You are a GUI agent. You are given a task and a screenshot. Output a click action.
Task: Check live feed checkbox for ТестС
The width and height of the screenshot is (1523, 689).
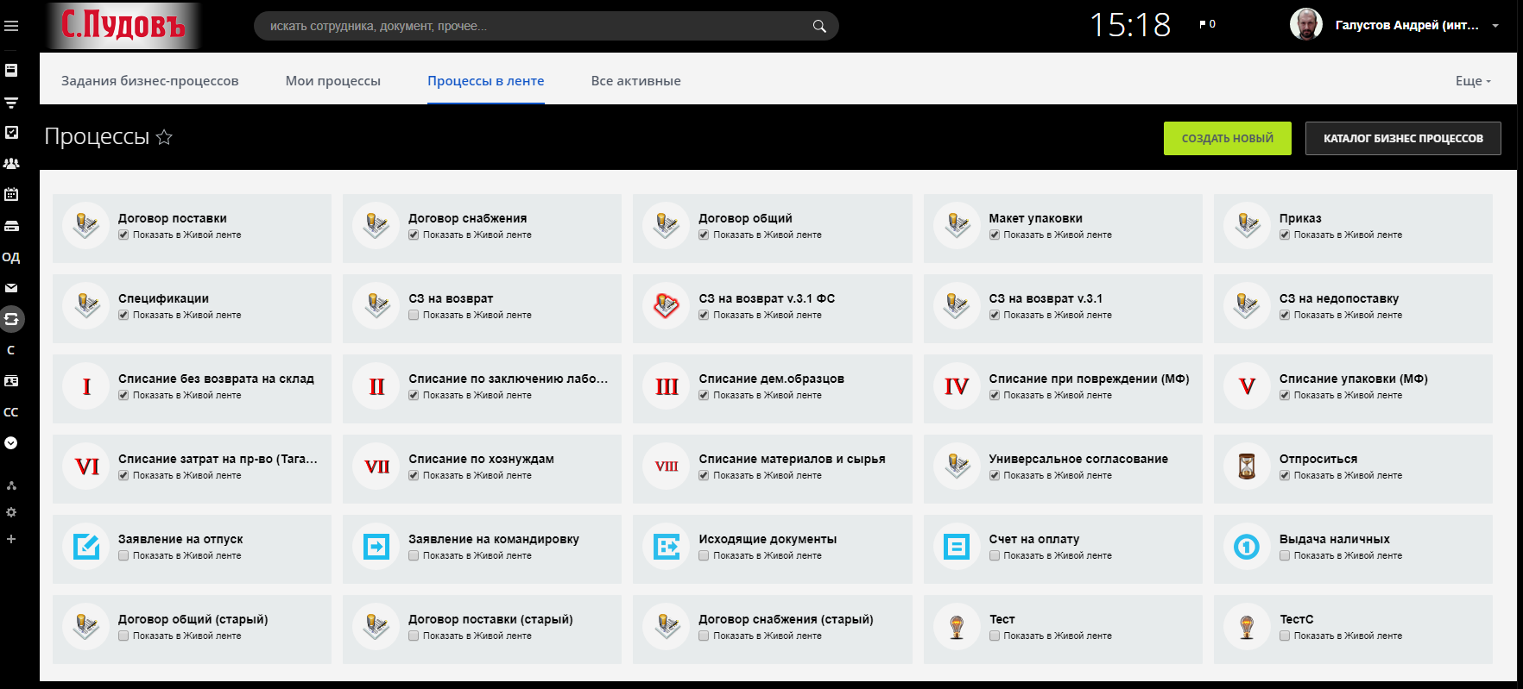1285,636
